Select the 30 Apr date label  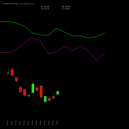32,123
